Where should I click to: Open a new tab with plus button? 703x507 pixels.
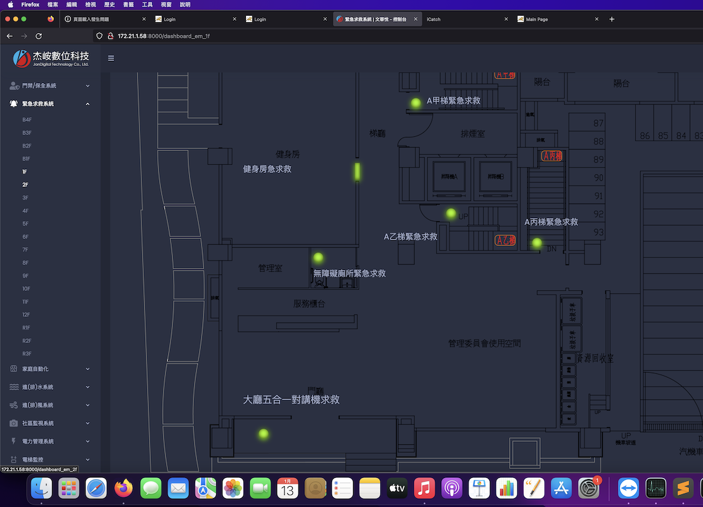click(612, 19)
